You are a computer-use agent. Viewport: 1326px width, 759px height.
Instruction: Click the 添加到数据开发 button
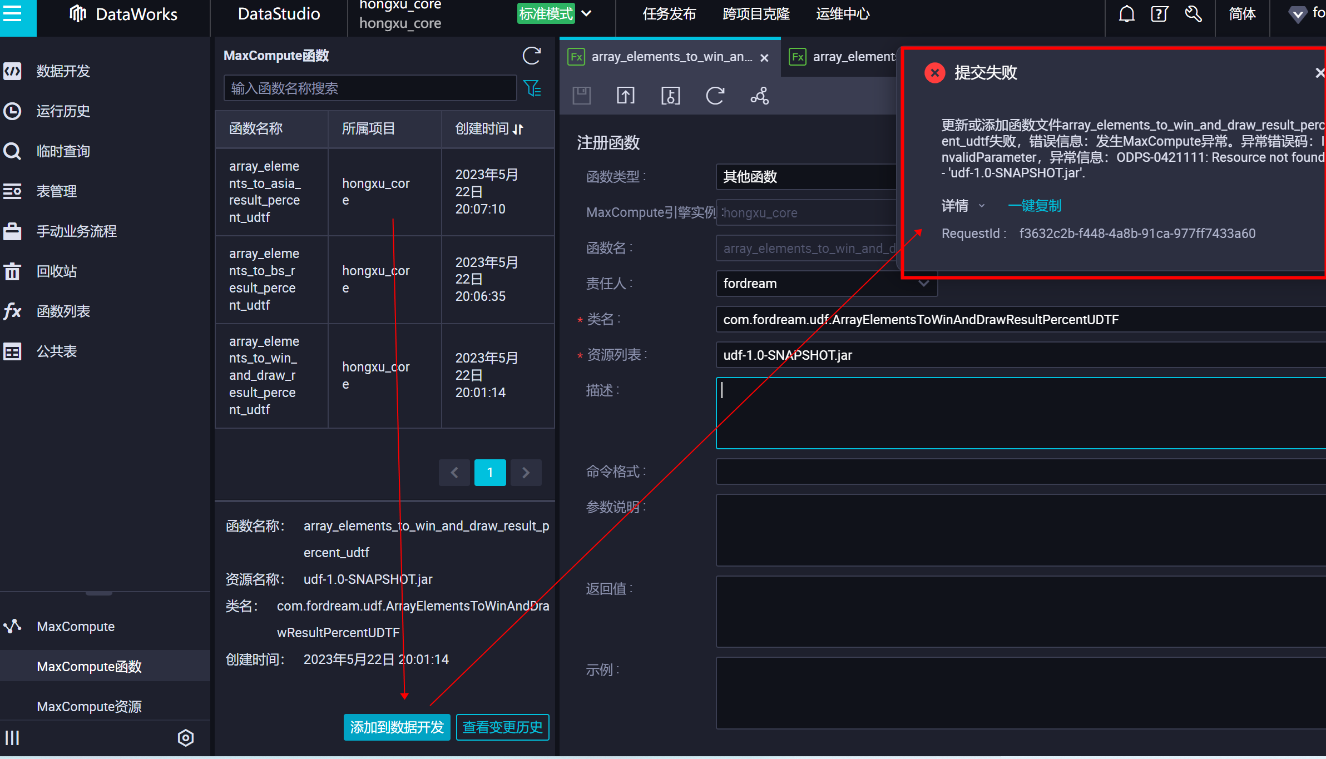pos(397,727)
